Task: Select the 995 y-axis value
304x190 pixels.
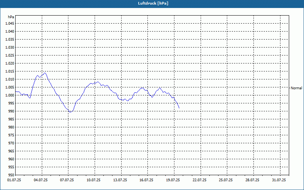Action: (11, 103)
